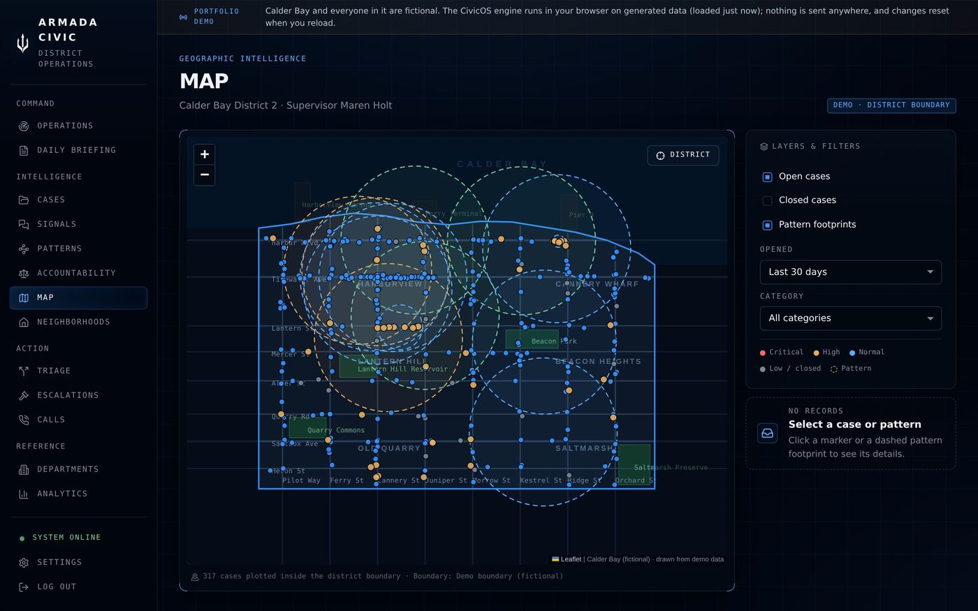Viewport: 978px width, 611px height.
Task: Toggle the Pattern footprints checkbox
Action: pos(767,225)
